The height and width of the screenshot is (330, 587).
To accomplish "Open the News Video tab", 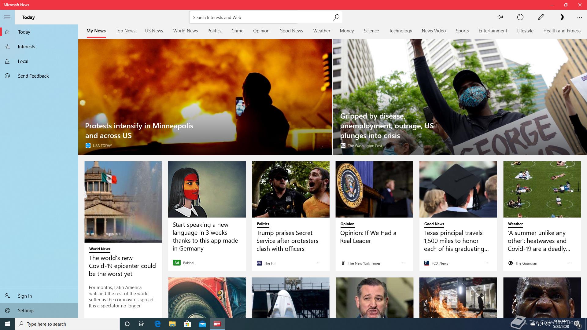I will pyautogui.click(x=434, y=31).
